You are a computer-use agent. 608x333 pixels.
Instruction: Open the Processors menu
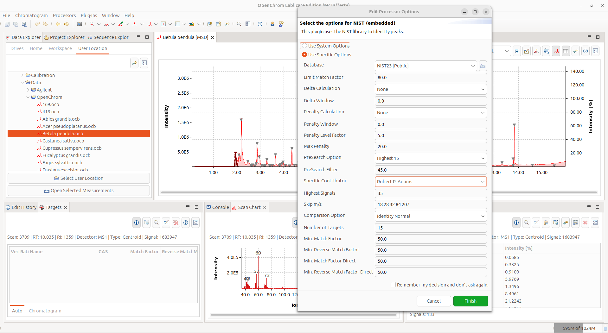(x=64, y=16)
